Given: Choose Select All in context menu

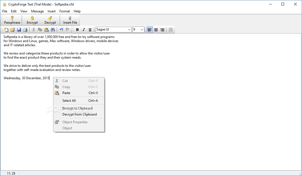Looking at the screenshot, I should pos(79,101).
